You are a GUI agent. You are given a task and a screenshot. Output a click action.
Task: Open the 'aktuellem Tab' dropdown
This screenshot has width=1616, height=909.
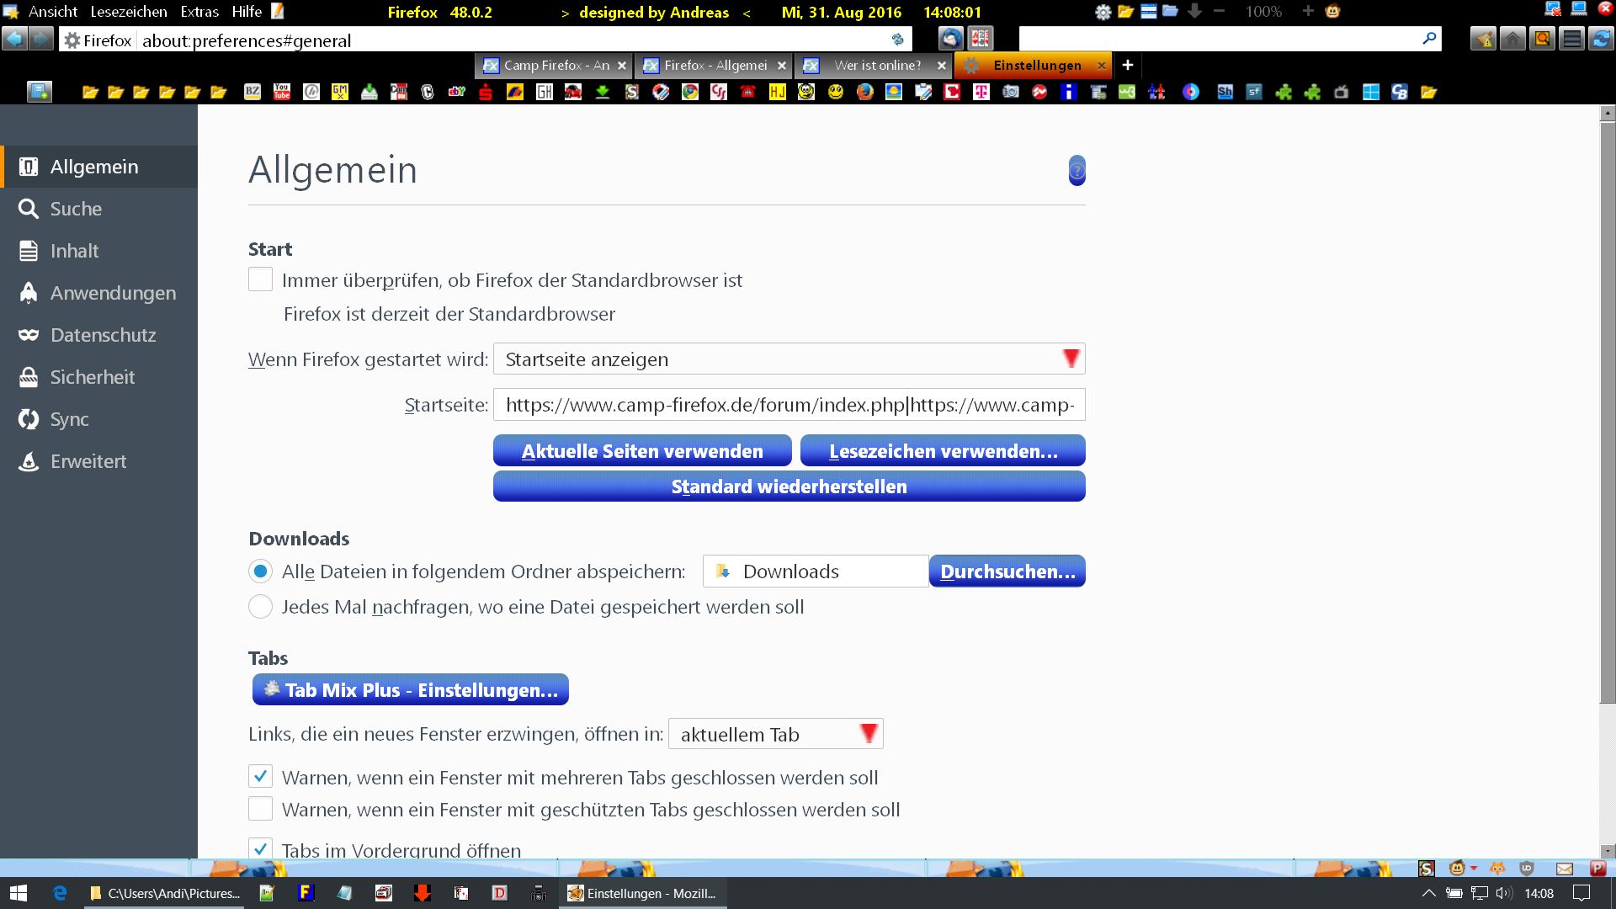775,734
